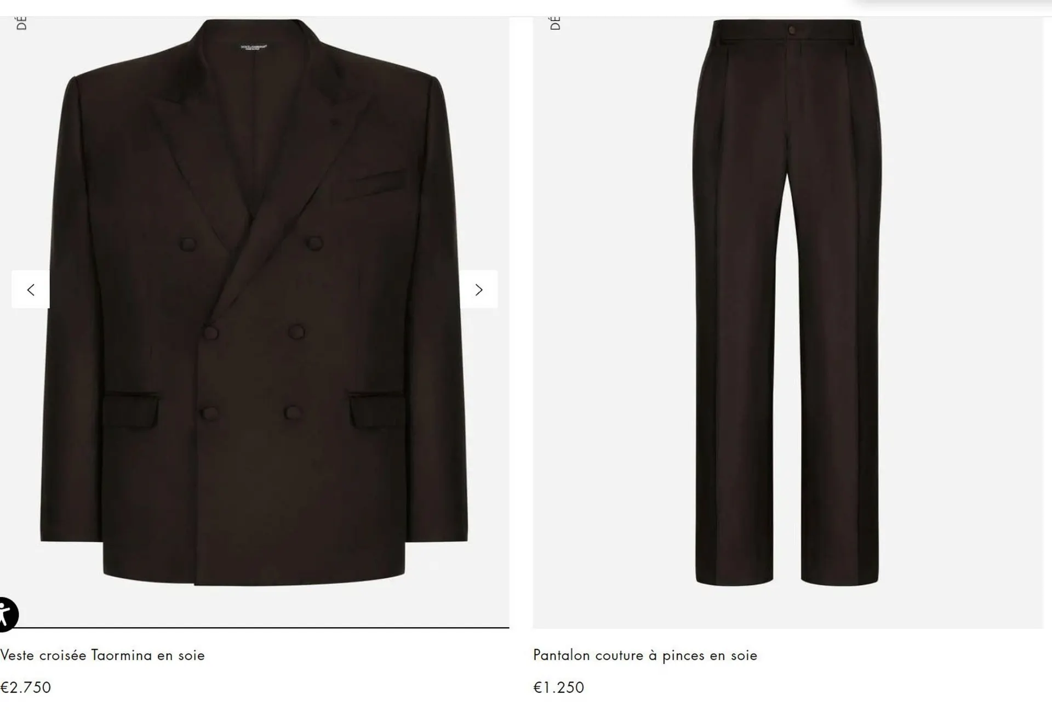The image size is (1052, 716).
Task: Click the empty grey area beside the trousers
Action: tap(964, 329)
